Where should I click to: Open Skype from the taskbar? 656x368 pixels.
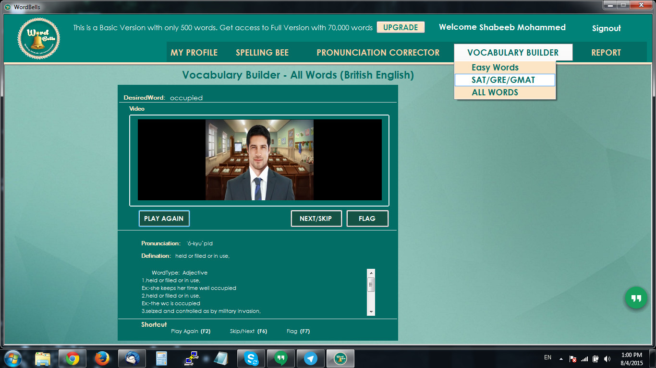[x=251, y=358]
